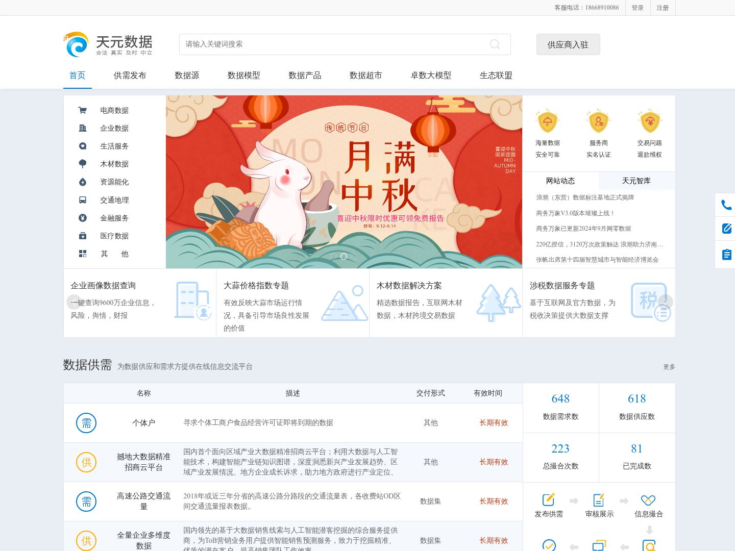Open the 涉税数据服务专题 card
The width and height of the screenshot is (735, 551).
(x=599, y=303)
